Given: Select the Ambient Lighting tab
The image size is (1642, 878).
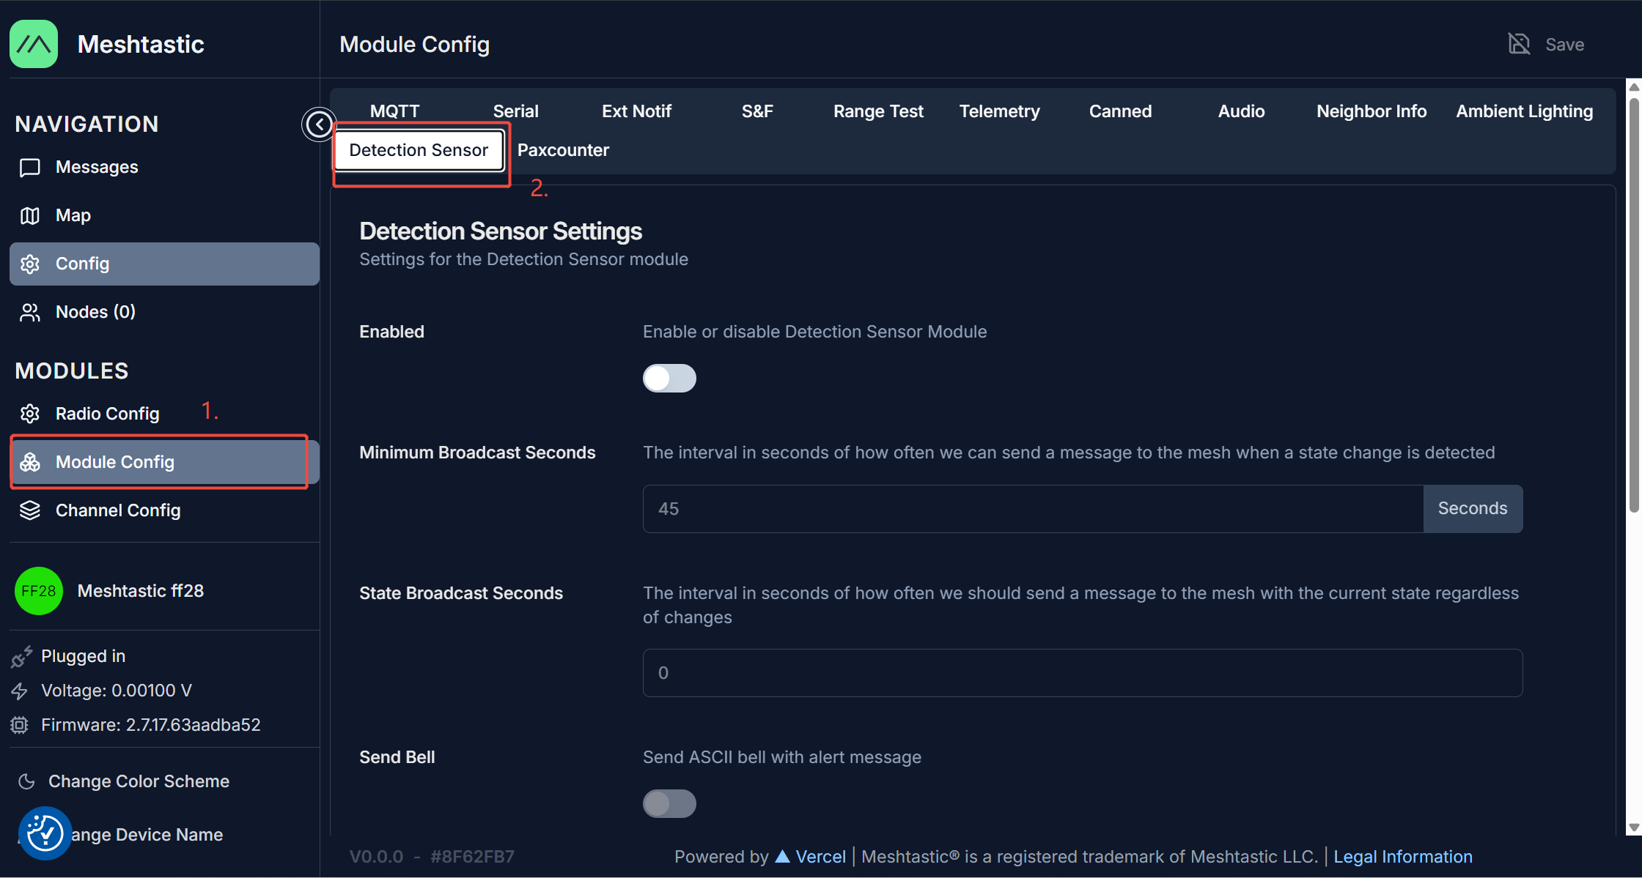Looking at the screenshot, I should (x=1524, y=111).
